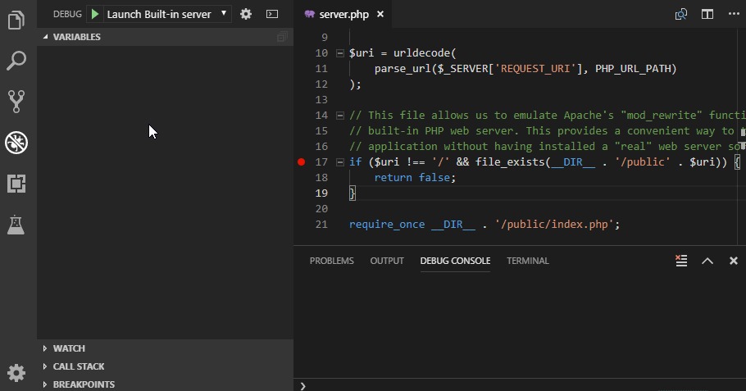The height and width of the screenshot is (391, 746).
Task: Open the Search view in activity bar
Action: (x=16, y=61)
